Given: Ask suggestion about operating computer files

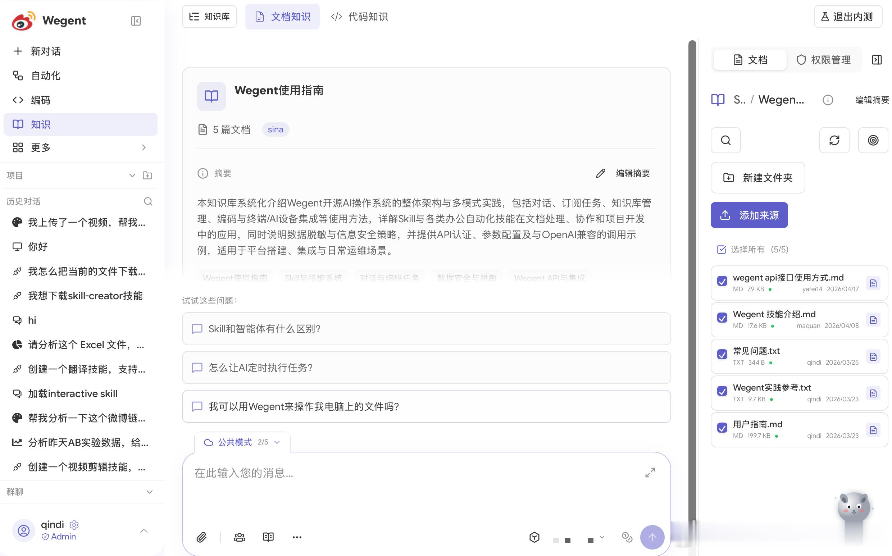Looking at the screenshot, I should [427, 406].
